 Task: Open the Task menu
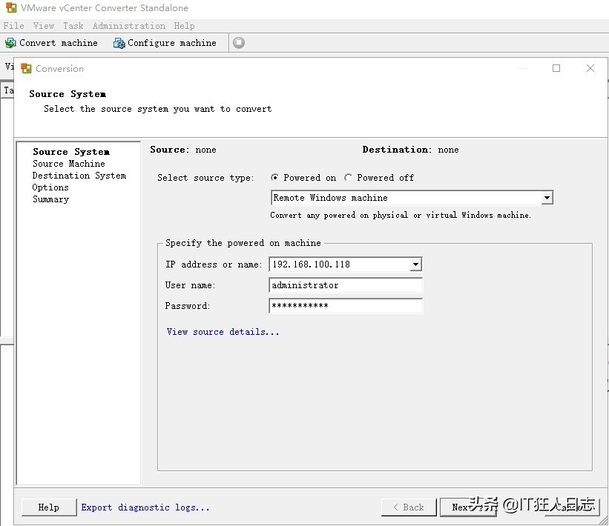click(73, 25)
